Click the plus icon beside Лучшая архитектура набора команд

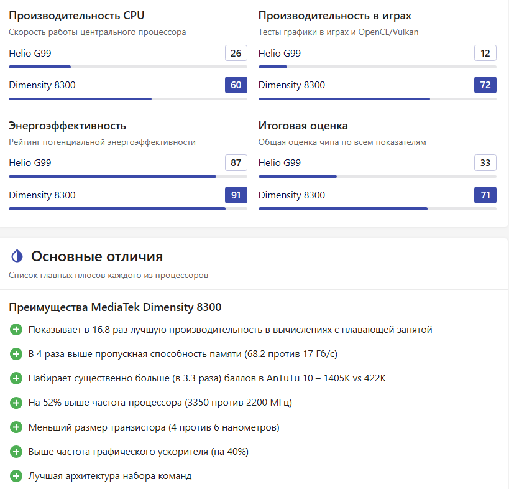(x=16, y=476)
